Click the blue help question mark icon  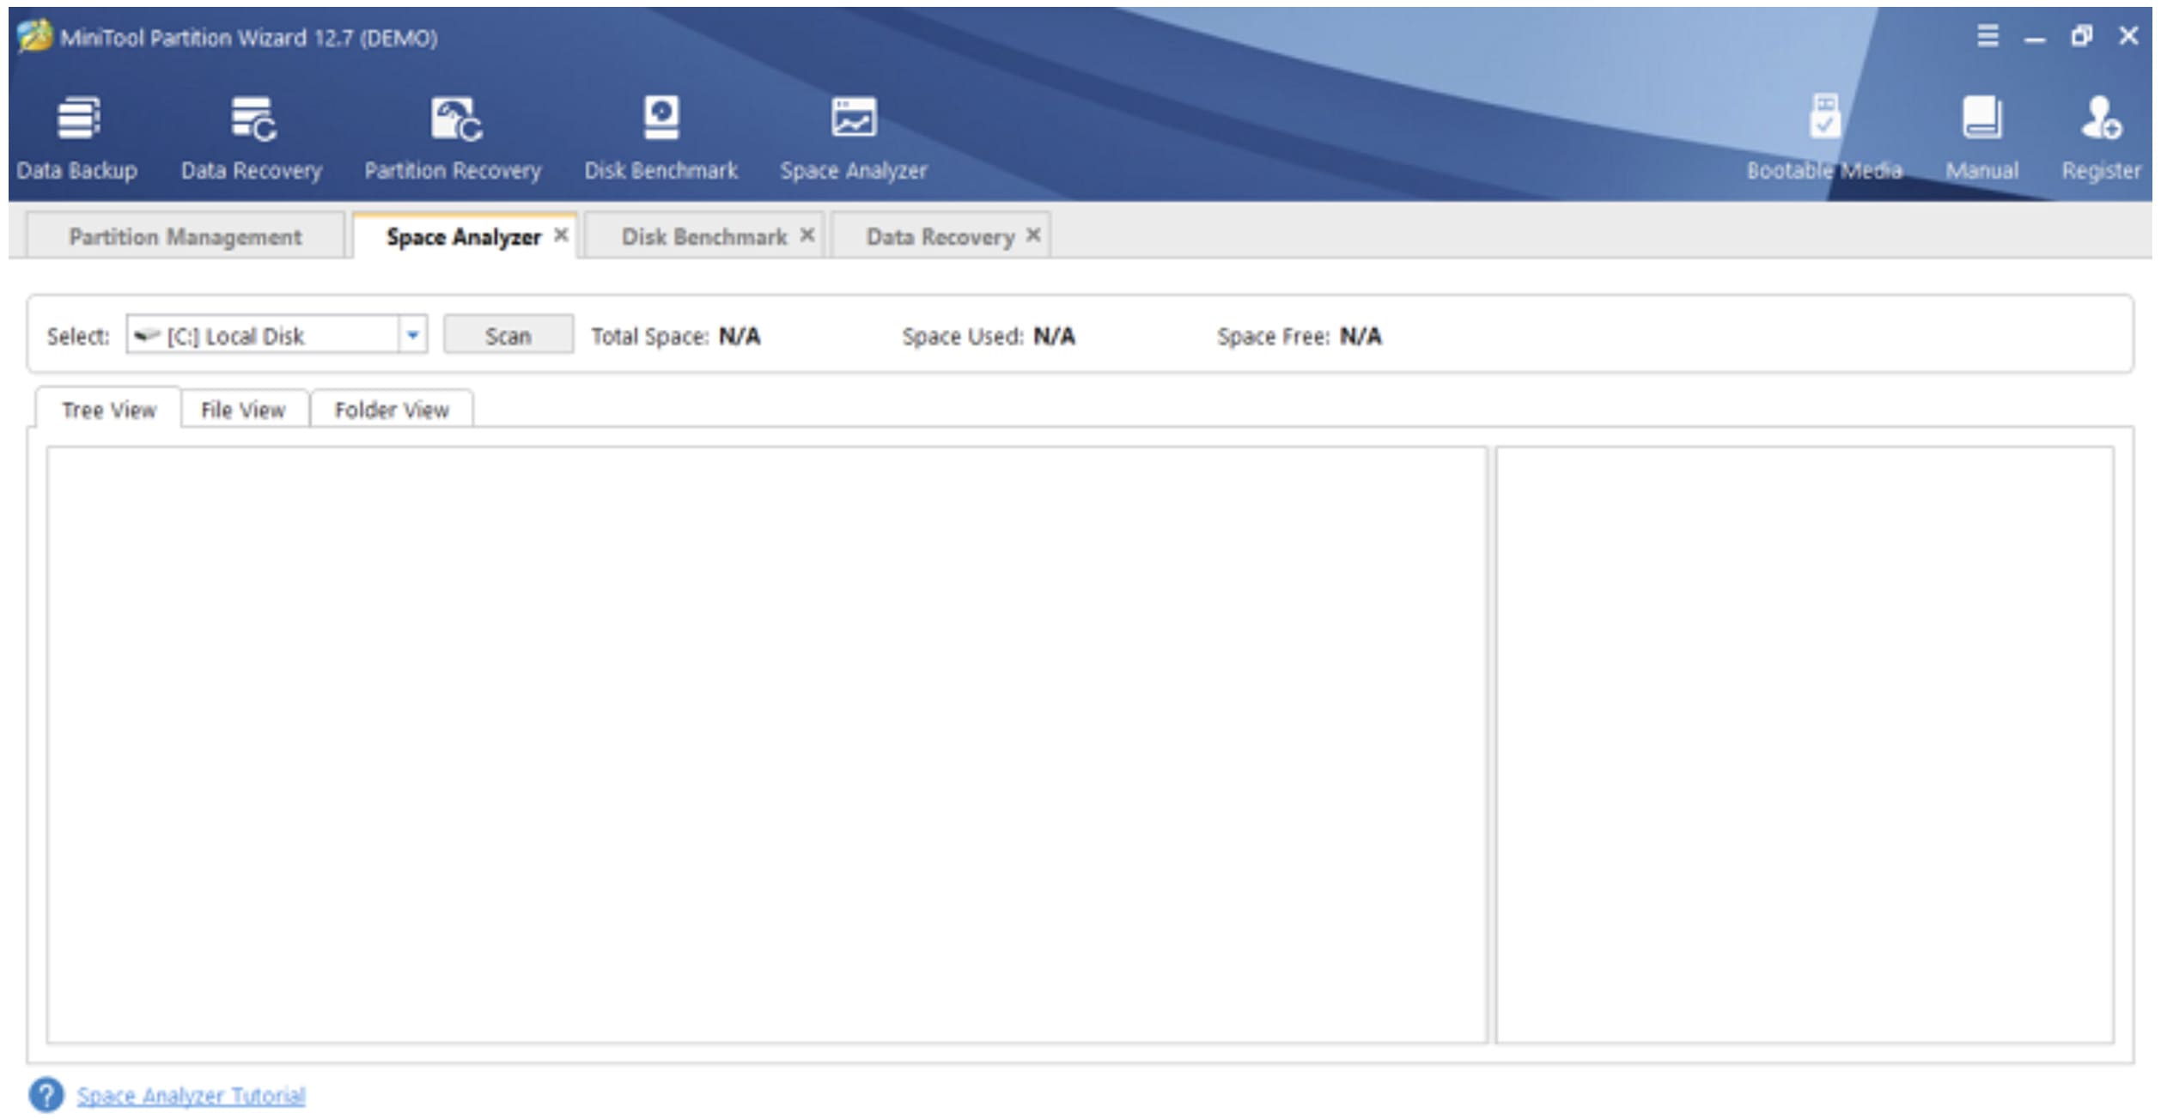pyautogui.click(x=46, y=1095)
